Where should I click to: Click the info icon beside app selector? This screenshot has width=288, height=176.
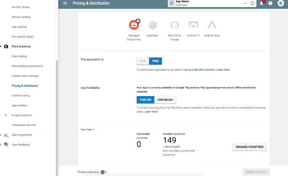point(252,3)
